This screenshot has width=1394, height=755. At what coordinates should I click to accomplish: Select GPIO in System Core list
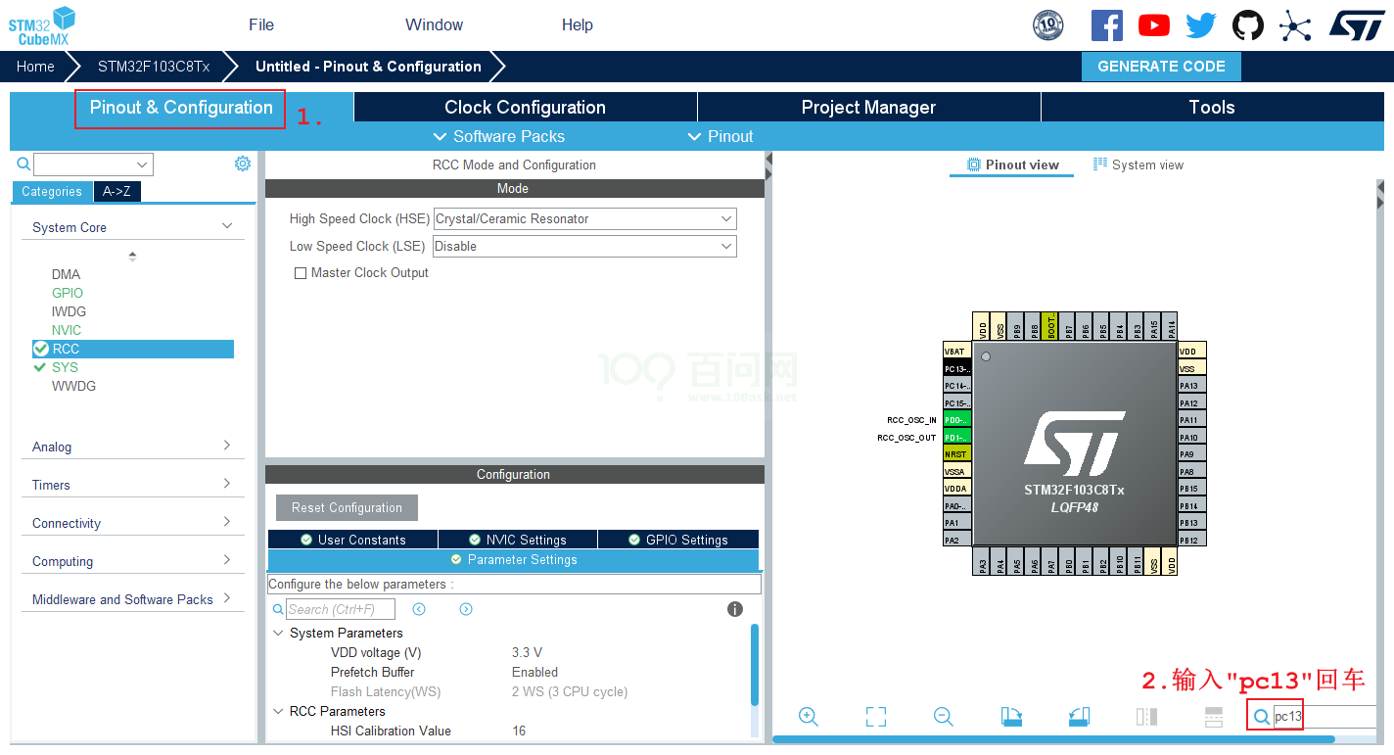pyautogui.click(x=68, y=293)
